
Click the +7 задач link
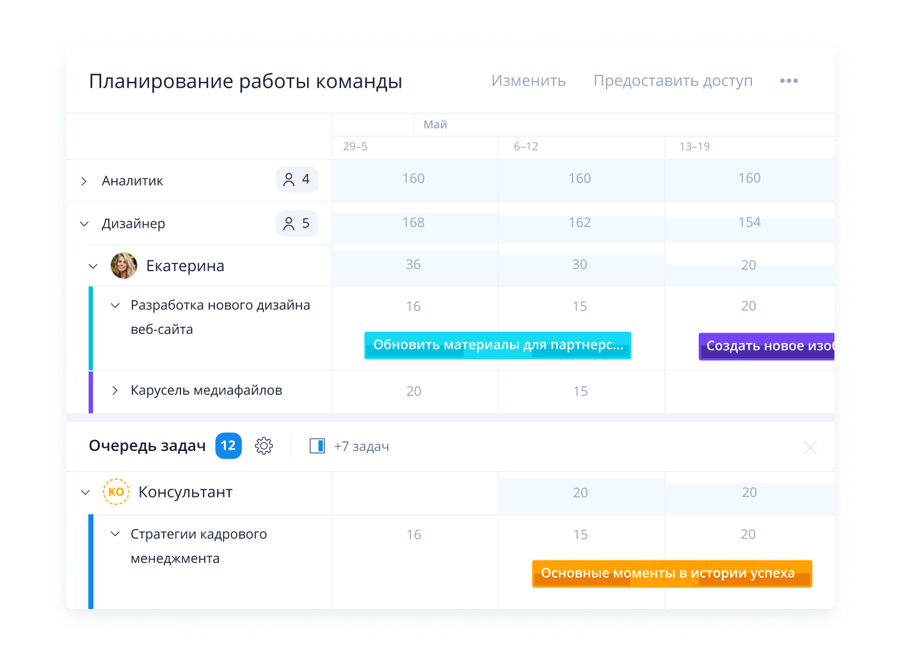click(x=362, y=446)
